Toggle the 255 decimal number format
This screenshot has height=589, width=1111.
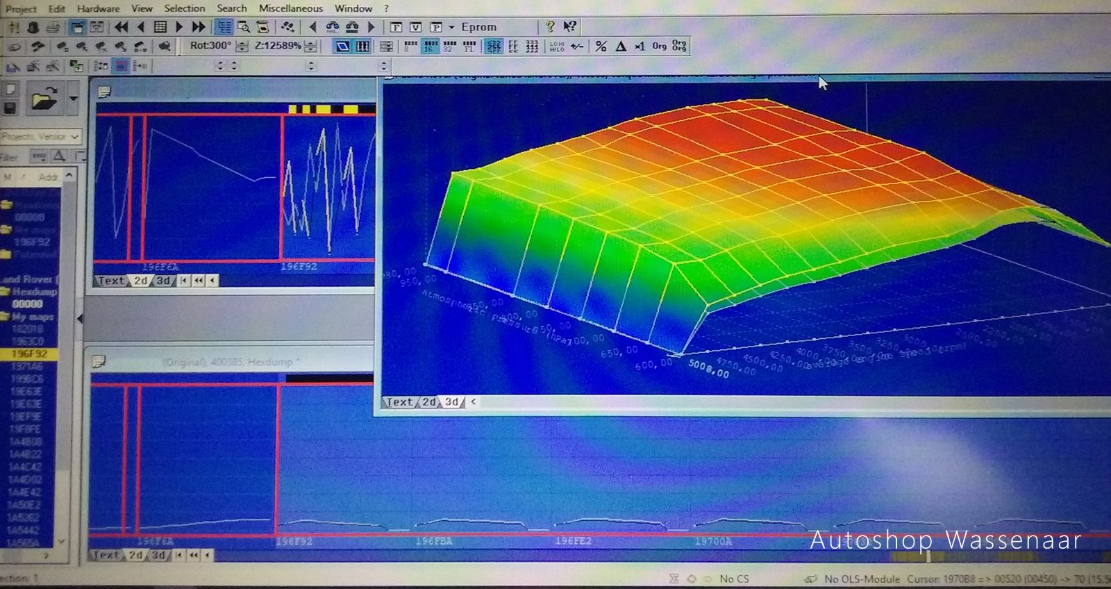(494, 47)
